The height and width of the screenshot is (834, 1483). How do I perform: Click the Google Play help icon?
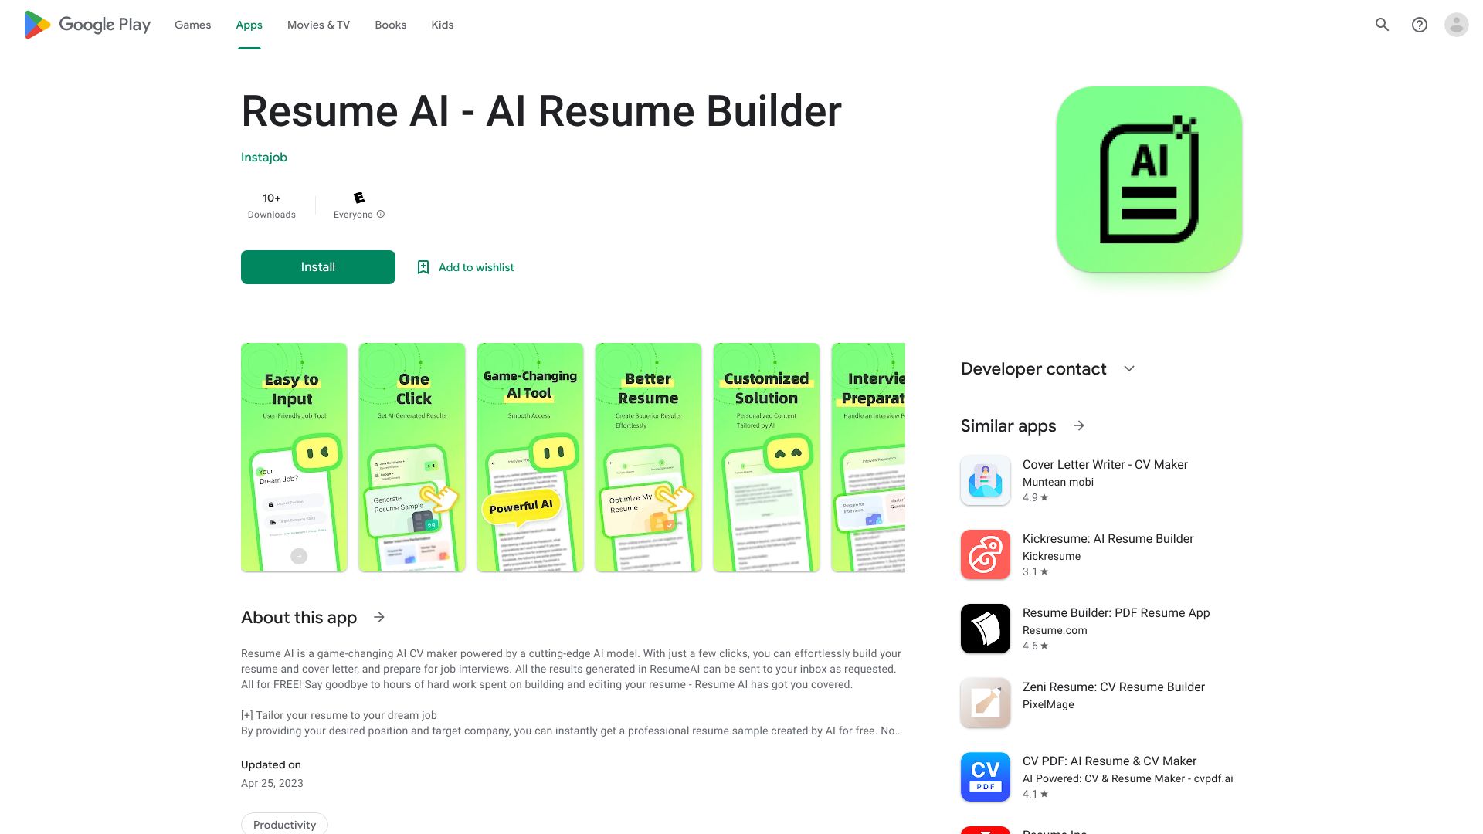[1419, 25]
